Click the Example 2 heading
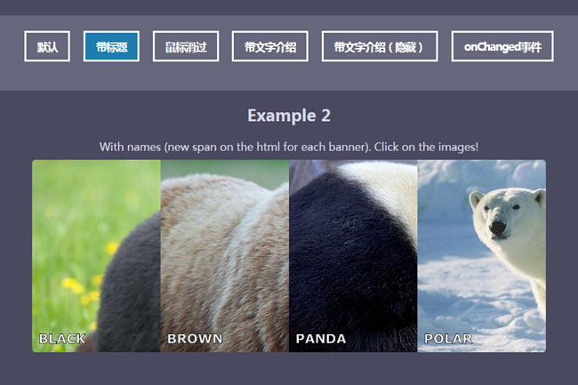578x385 pixels. point(289,116)
